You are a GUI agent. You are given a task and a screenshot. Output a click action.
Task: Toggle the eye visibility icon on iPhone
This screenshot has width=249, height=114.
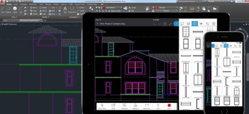pos(231,46)
